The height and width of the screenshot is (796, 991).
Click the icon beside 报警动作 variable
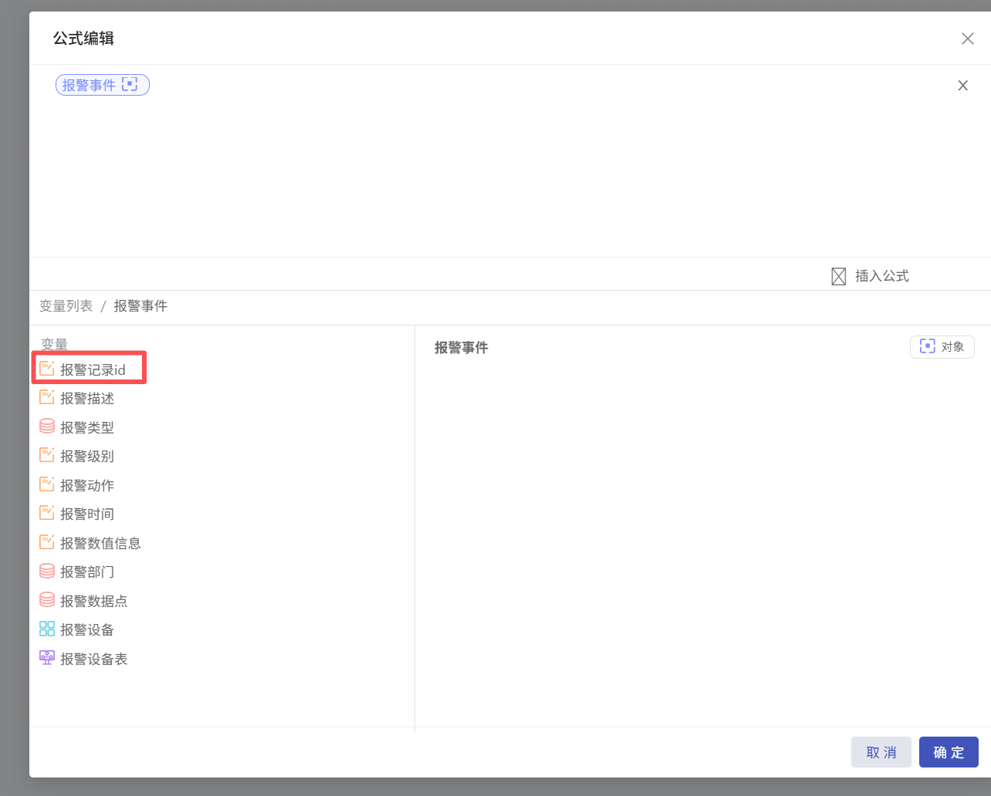point(47,484)
